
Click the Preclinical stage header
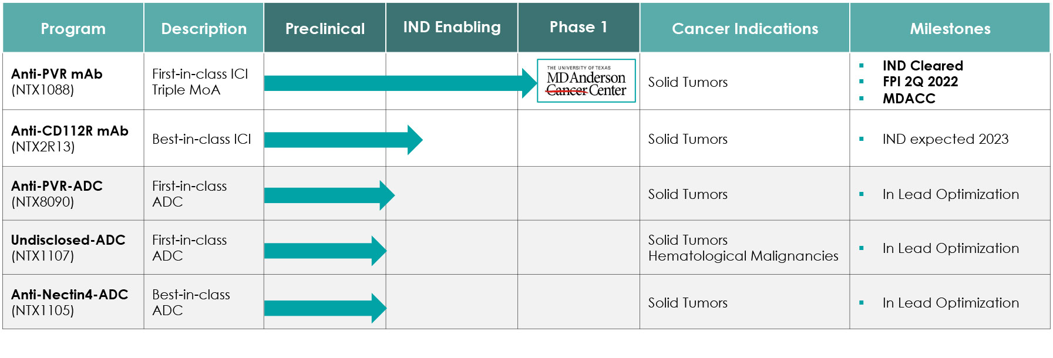click(325, 29)
